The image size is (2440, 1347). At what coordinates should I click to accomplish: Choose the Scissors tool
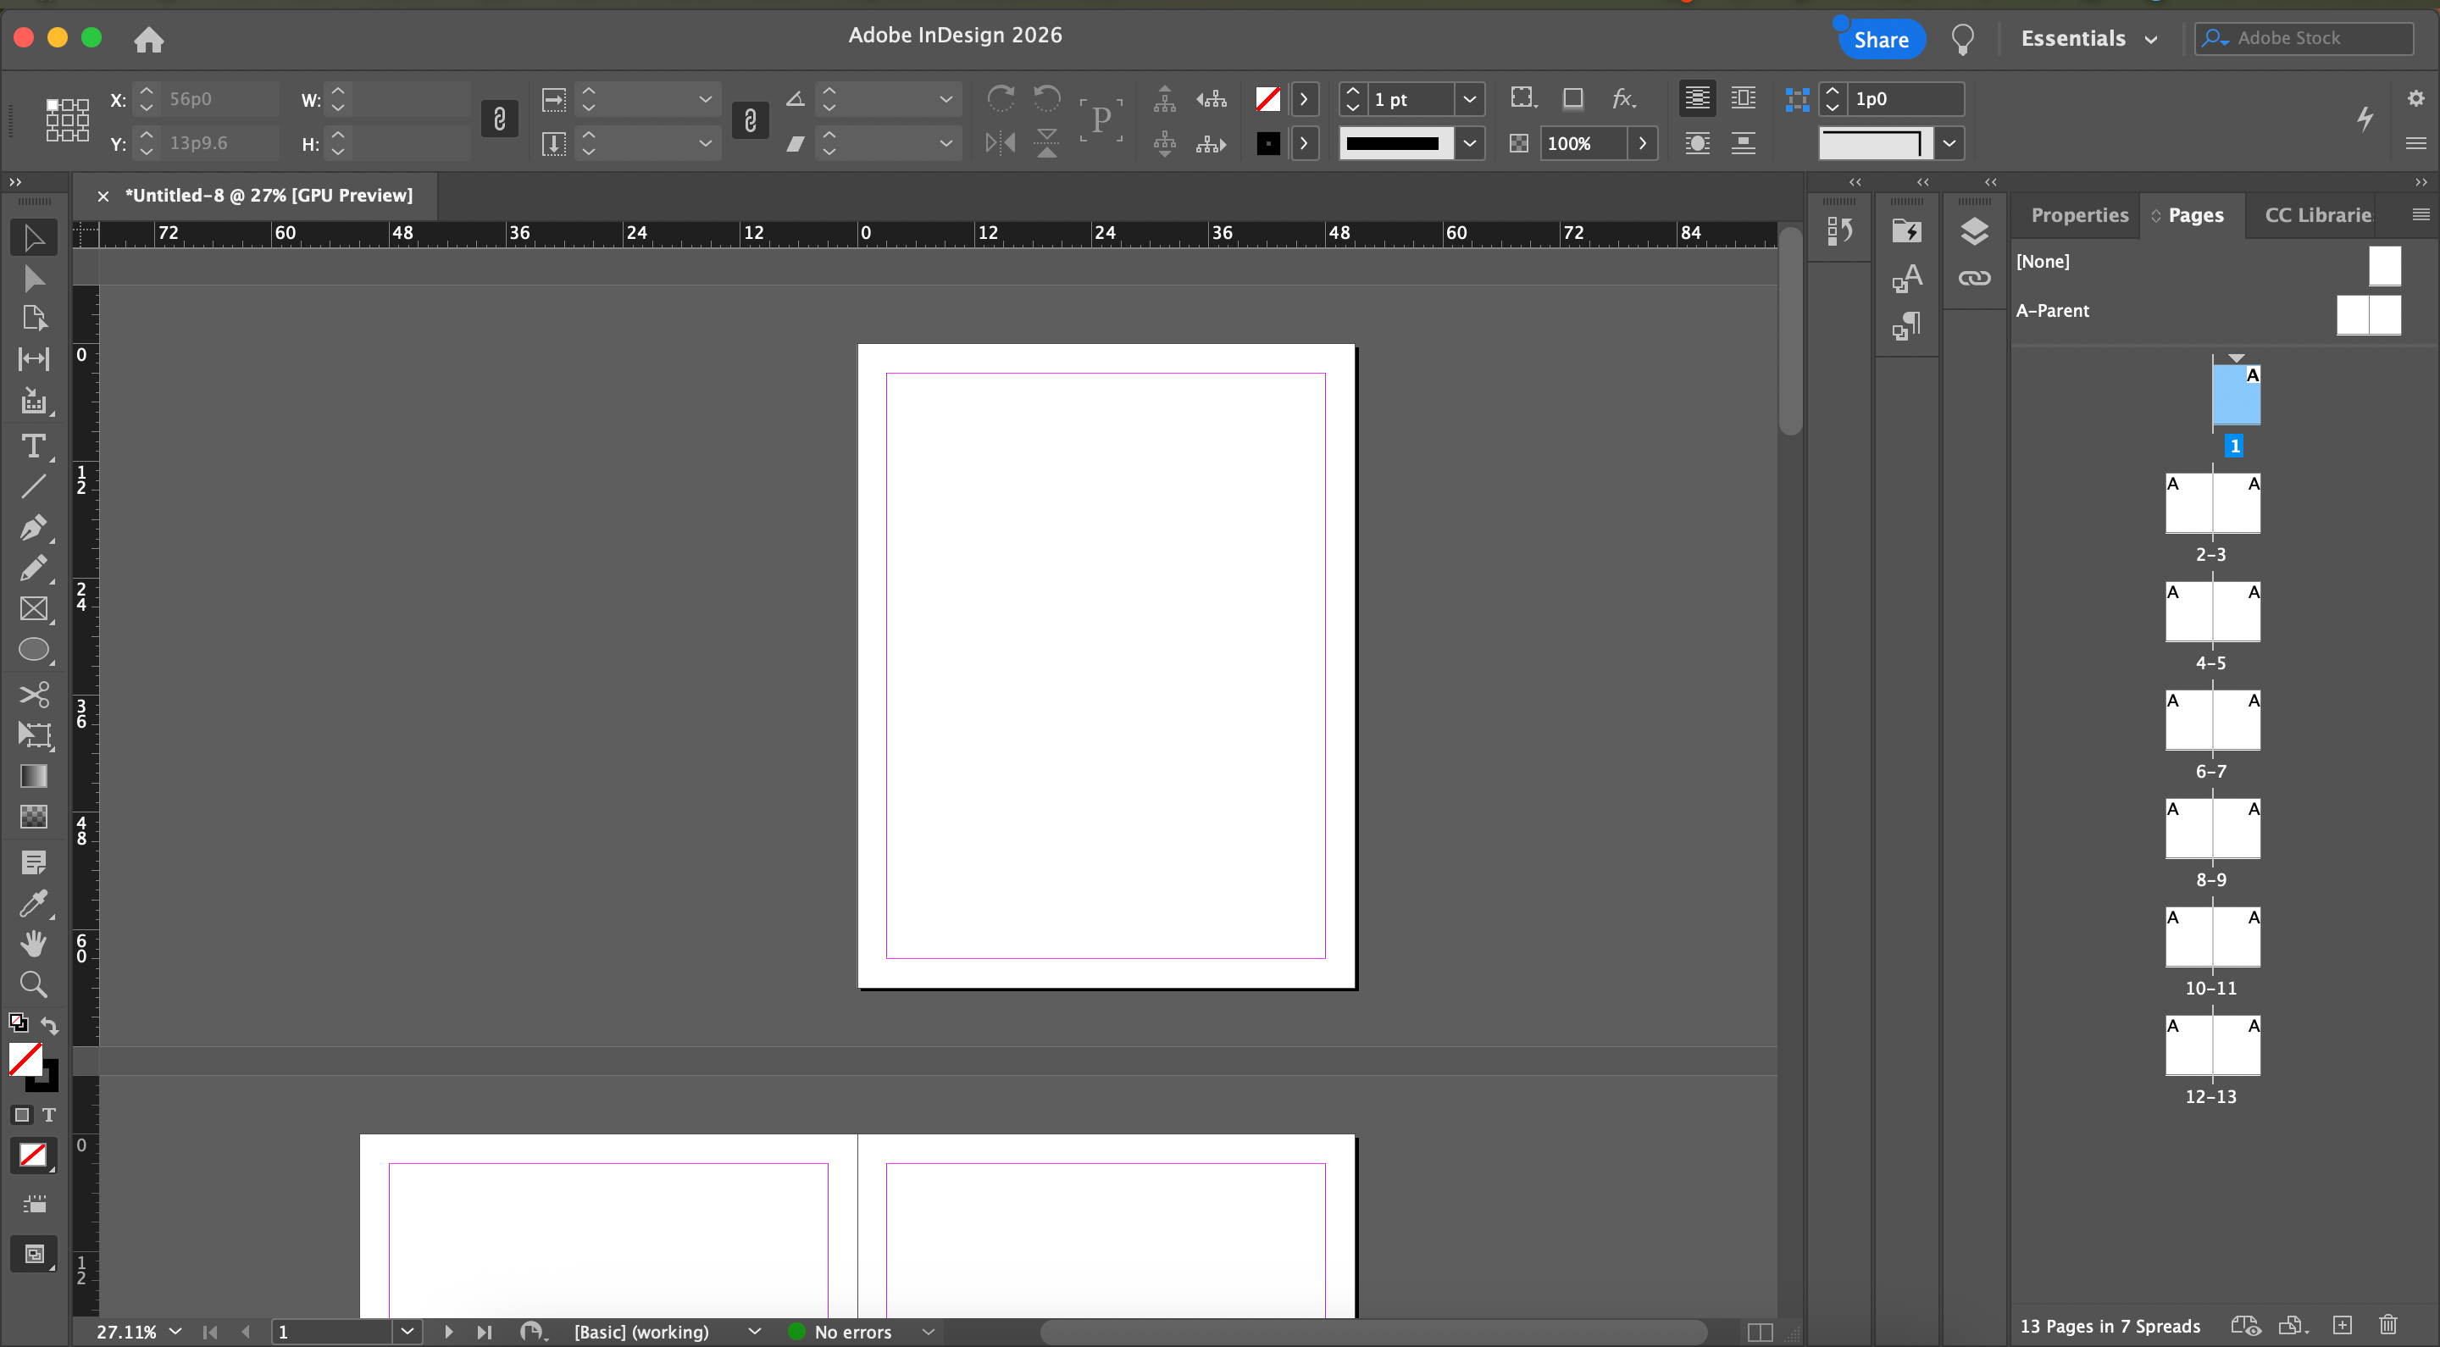click(x=33, y=695)
